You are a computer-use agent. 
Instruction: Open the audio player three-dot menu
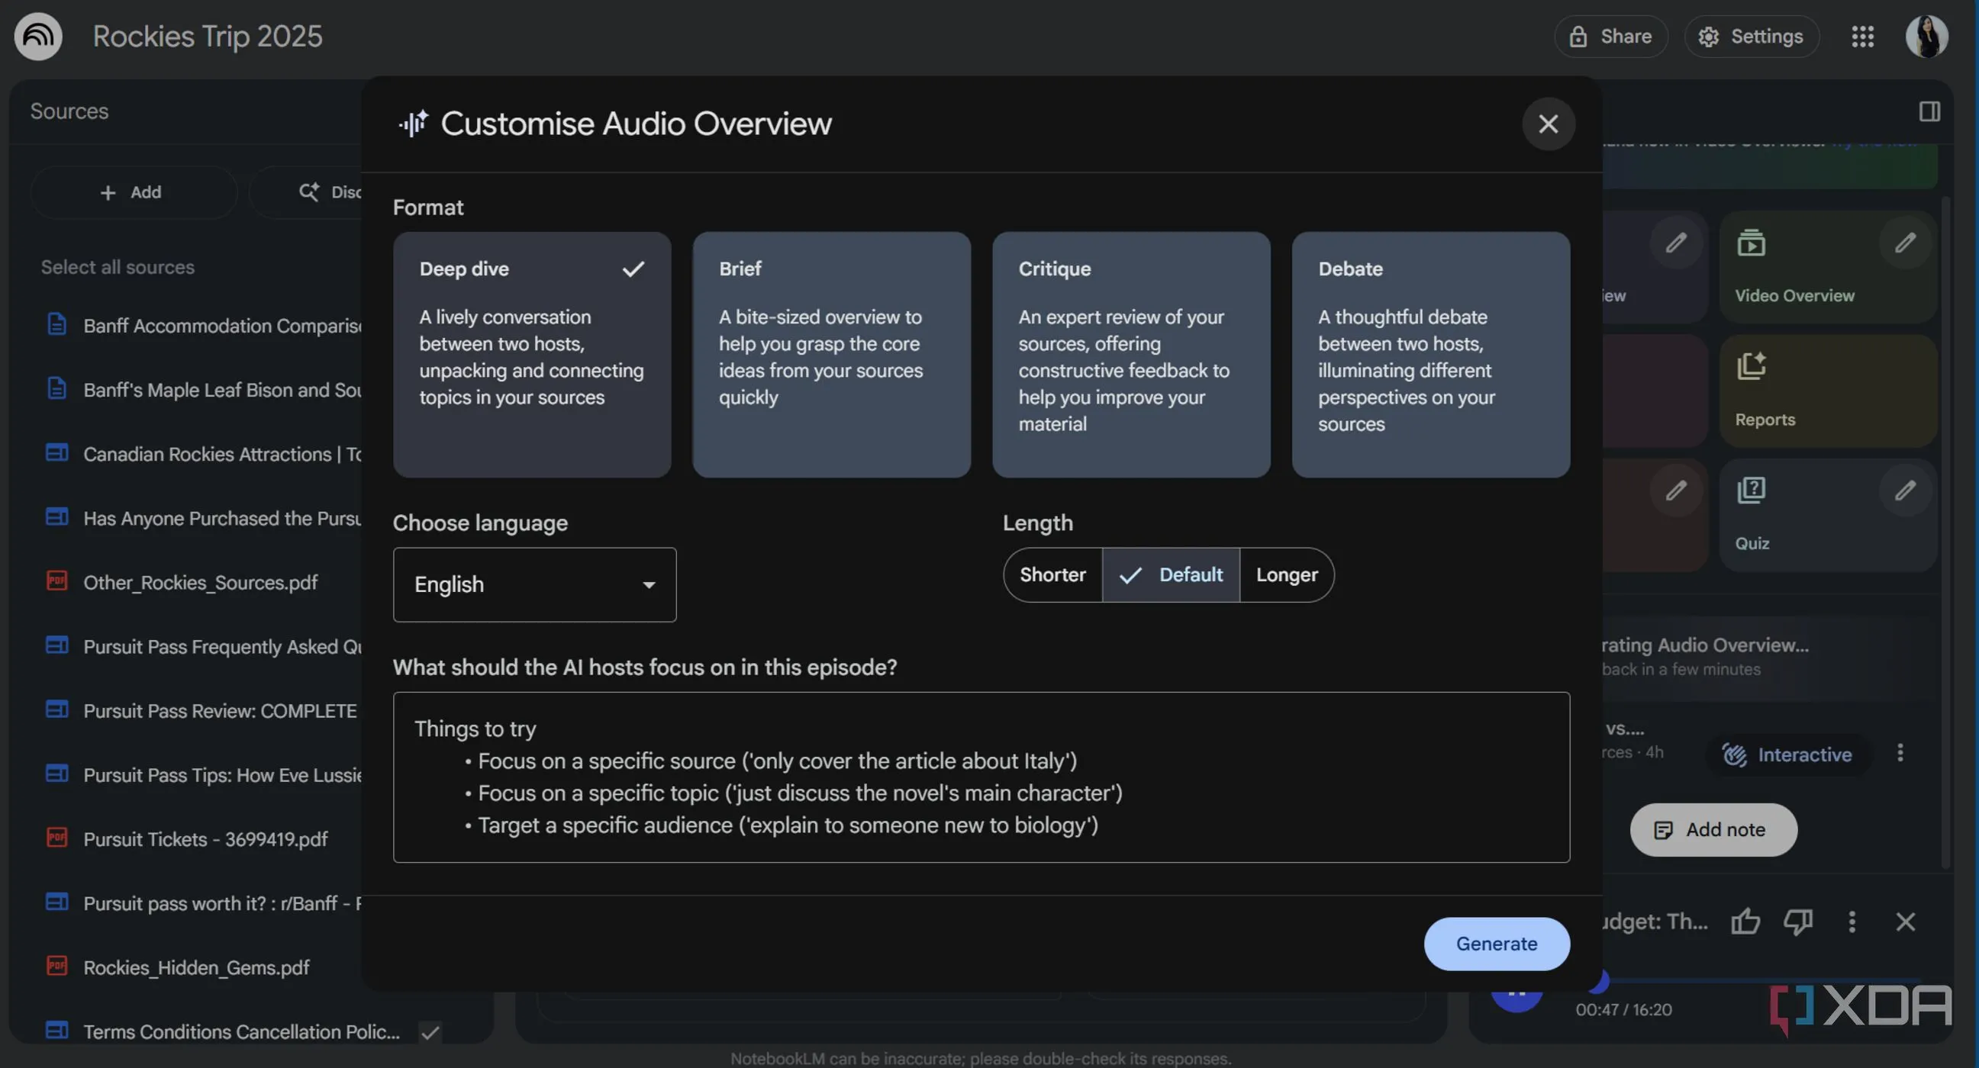1852,922
